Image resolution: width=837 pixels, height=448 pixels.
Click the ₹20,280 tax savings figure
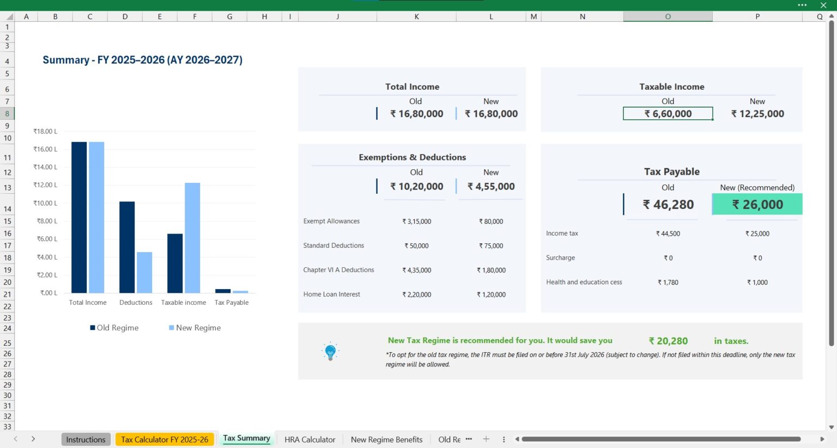668,340
